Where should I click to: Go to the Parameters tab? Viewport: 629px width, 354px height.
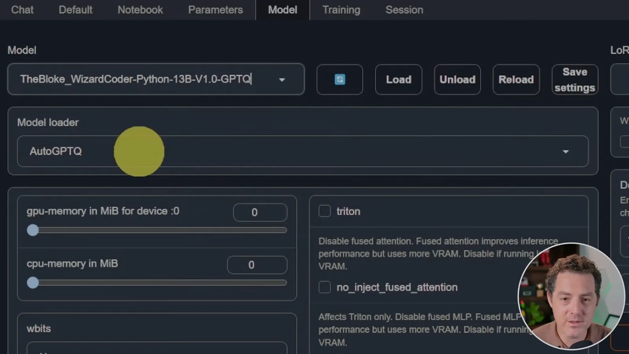(x=215, y=10)
